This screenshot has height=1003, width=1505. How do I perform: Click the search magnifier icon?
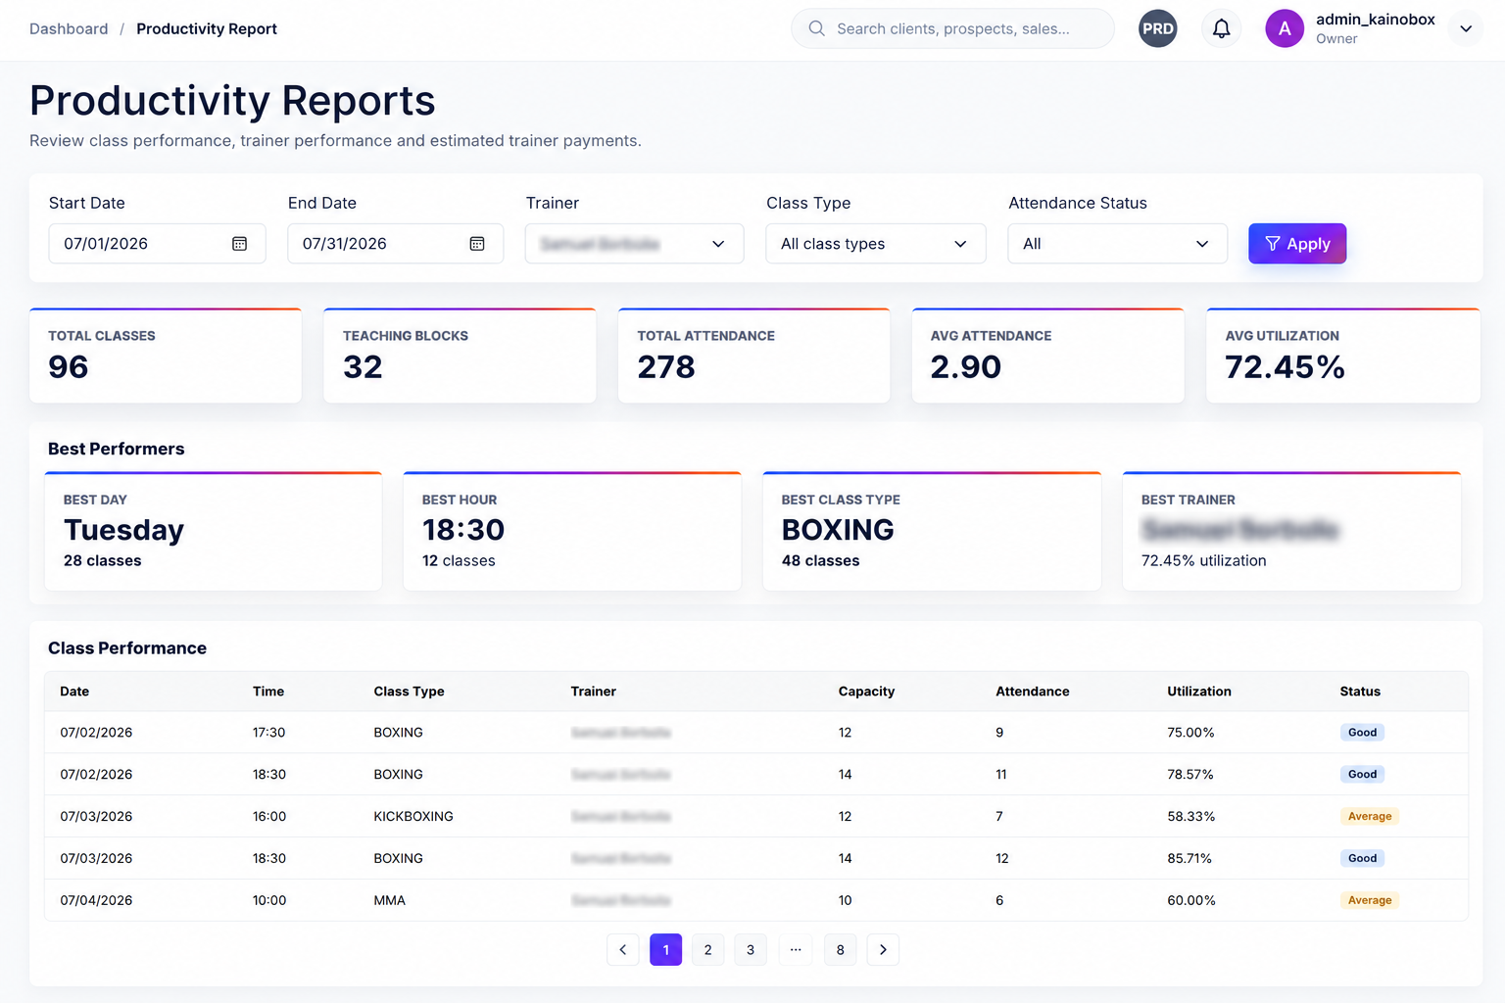pos(816,28)
